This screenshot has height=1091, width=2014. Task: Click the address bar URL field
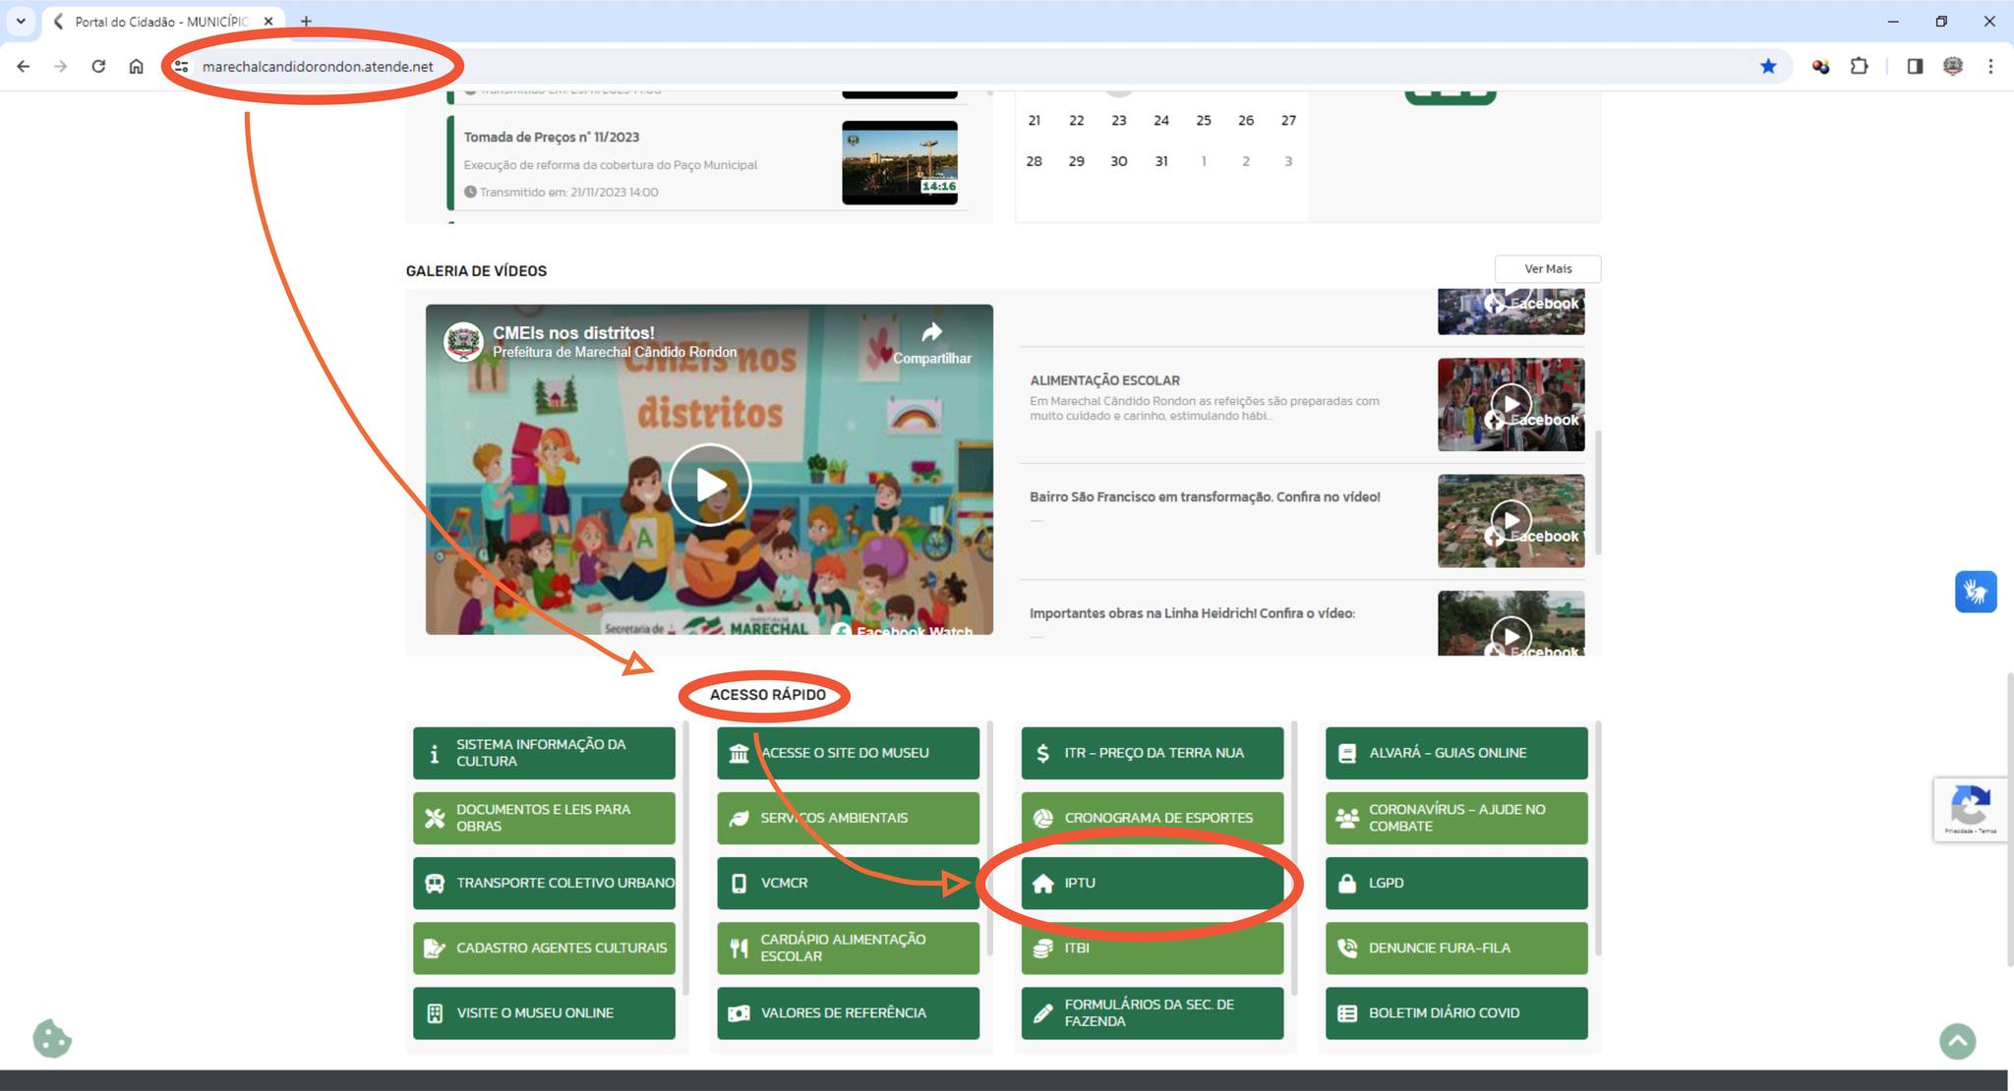(318, 66)
